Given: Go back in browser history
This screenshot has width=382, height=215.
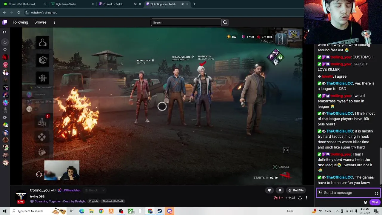Looking at the screenshot, I should point(4,13).
